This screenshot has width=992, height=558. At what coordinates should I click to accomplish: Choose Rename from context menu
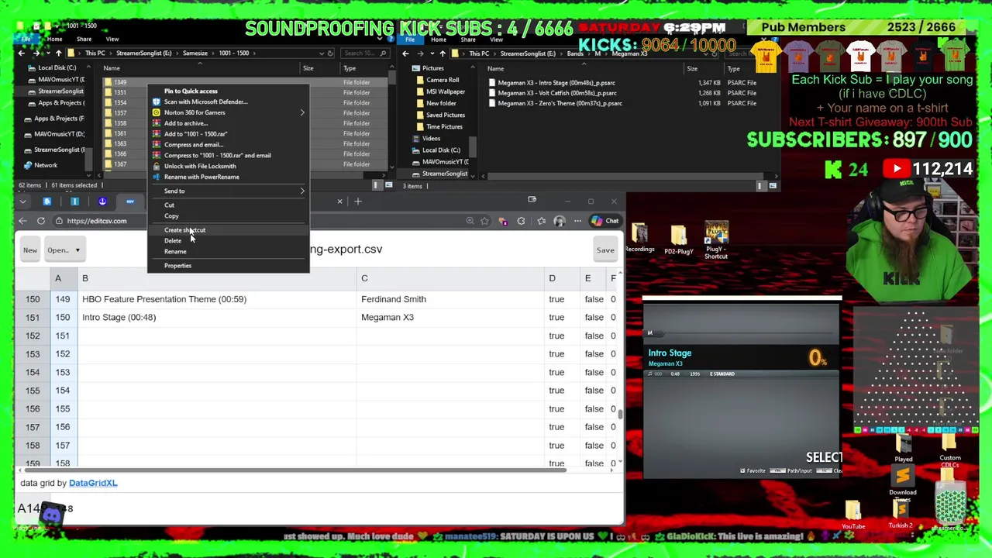175,252
